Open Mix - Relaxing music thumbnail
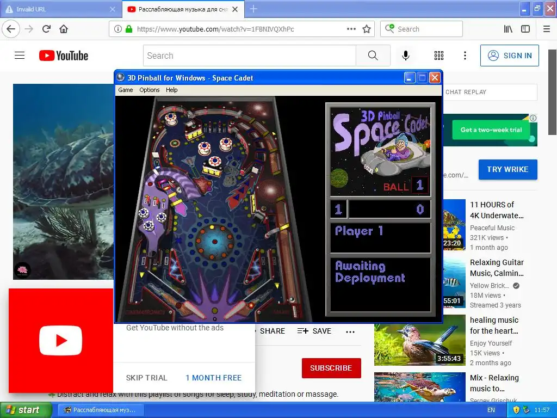This screenshot has height=418, width=557. [420, 387]
